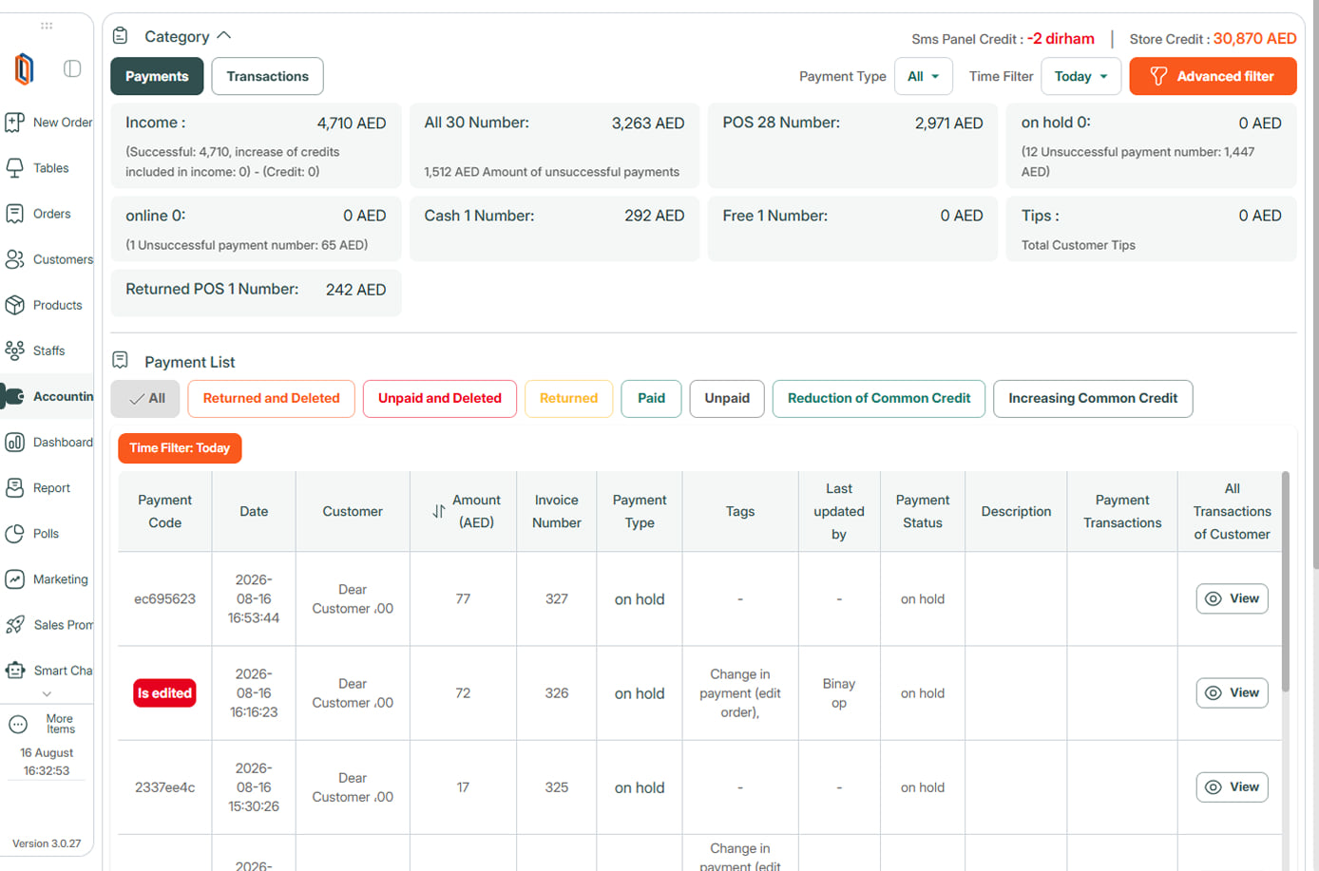Image resolution: width=1319 pixels, height=871 pixels.
Task: Click Version 3.0.27 label
Action: (x=47, y=843)
